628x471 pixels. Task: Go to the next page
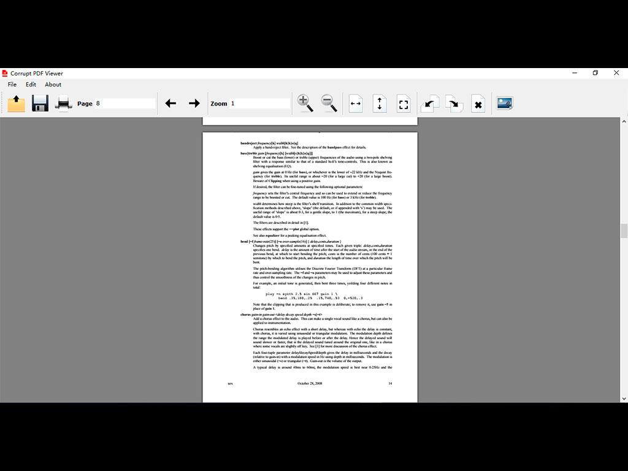[x=194, y=103]
